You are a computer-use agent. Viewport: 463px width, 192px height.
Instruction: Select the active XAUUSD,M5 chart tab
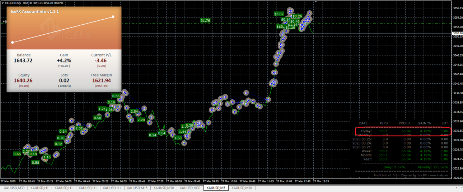coord(216,188)
